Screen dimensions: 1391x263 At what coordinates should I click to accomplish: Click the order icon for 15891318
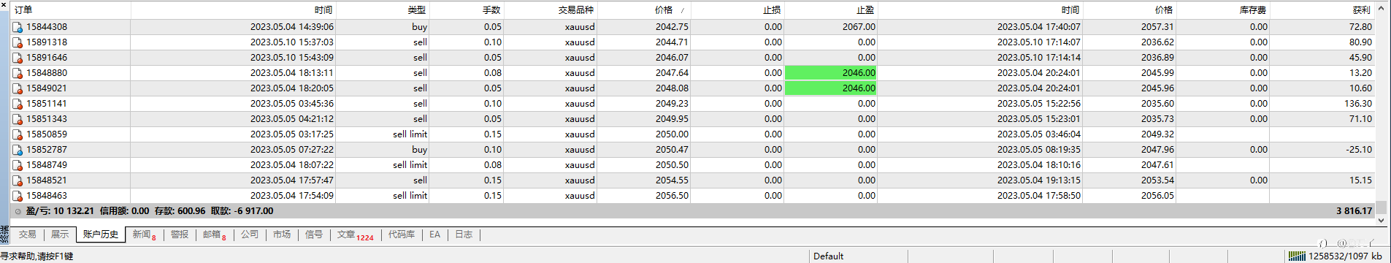pos(18,42)
